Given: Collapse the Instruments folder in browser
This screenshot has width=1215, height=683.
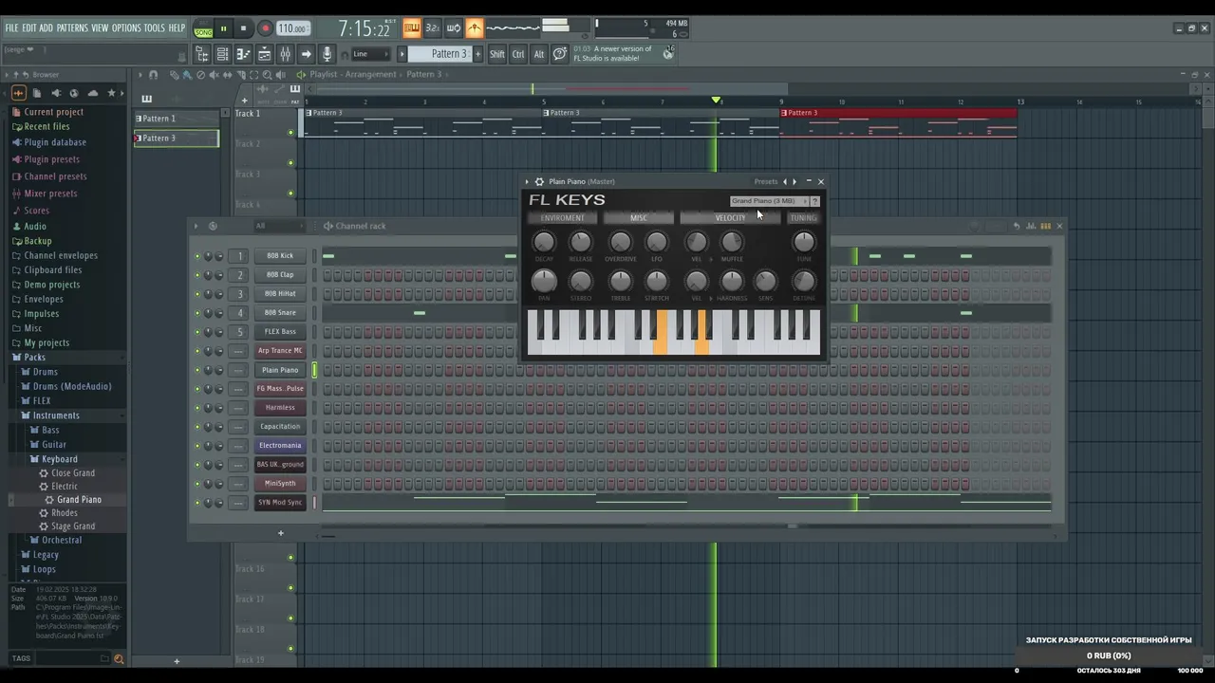Looking at the screenshot, I should (56, 415).
